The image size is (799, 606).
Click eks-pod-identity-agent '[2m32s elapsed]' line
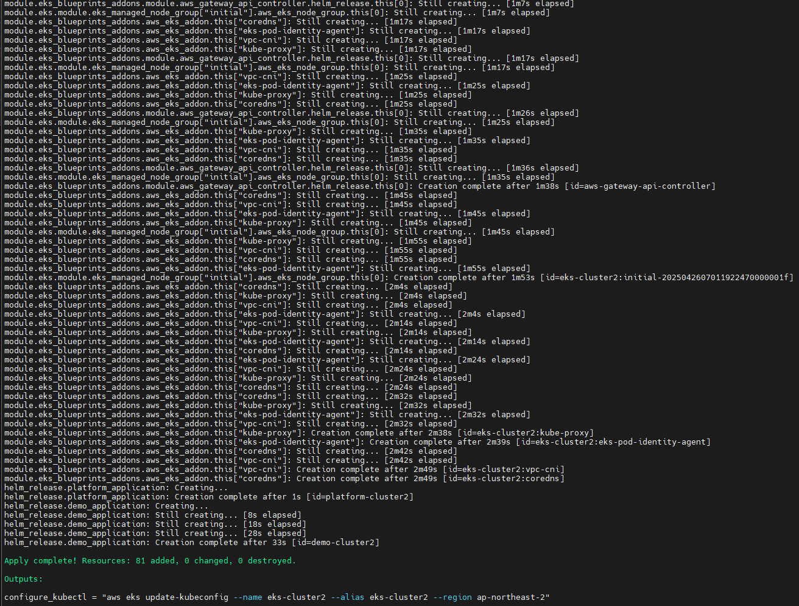(x=267, y=414)
